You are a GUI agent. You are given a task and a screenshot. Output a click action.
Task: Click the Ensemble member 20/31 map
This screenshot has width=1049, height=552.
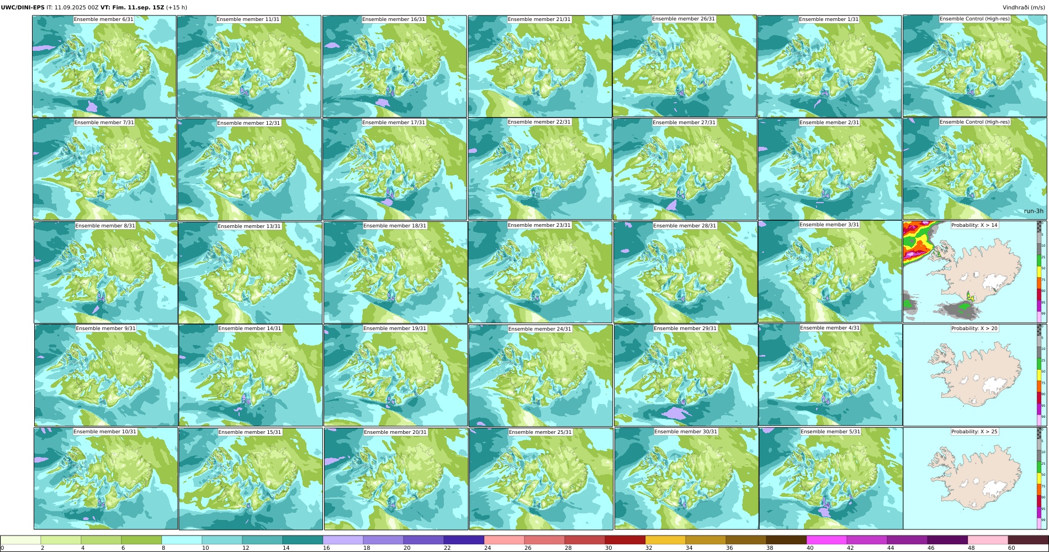[x=396, y=479]
